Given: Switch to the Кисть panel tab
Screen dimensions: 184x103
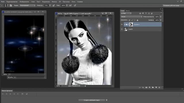Looking at the screenshot, I should (x=128, y=11).
